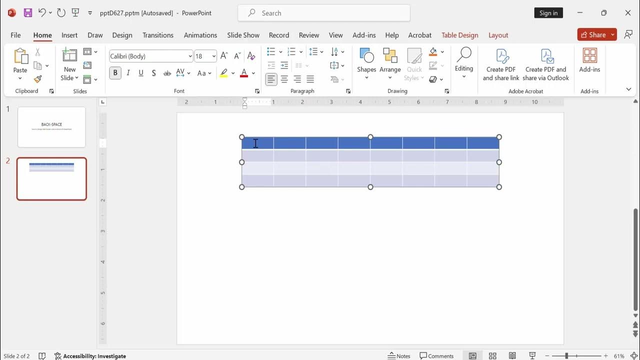Toggle text Shadow
Image resolution: width=640 pixels, height=360 pixels.
pyautogui.click(x=154, y=73)
